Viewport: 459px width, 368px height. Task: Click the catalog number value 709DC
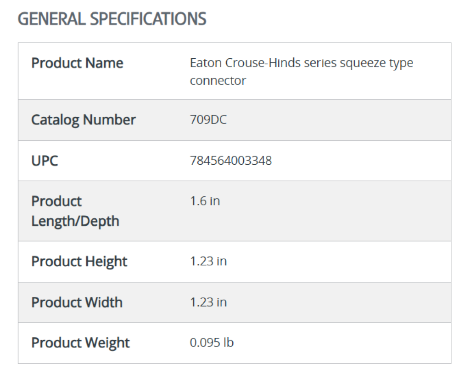[208, 120]
